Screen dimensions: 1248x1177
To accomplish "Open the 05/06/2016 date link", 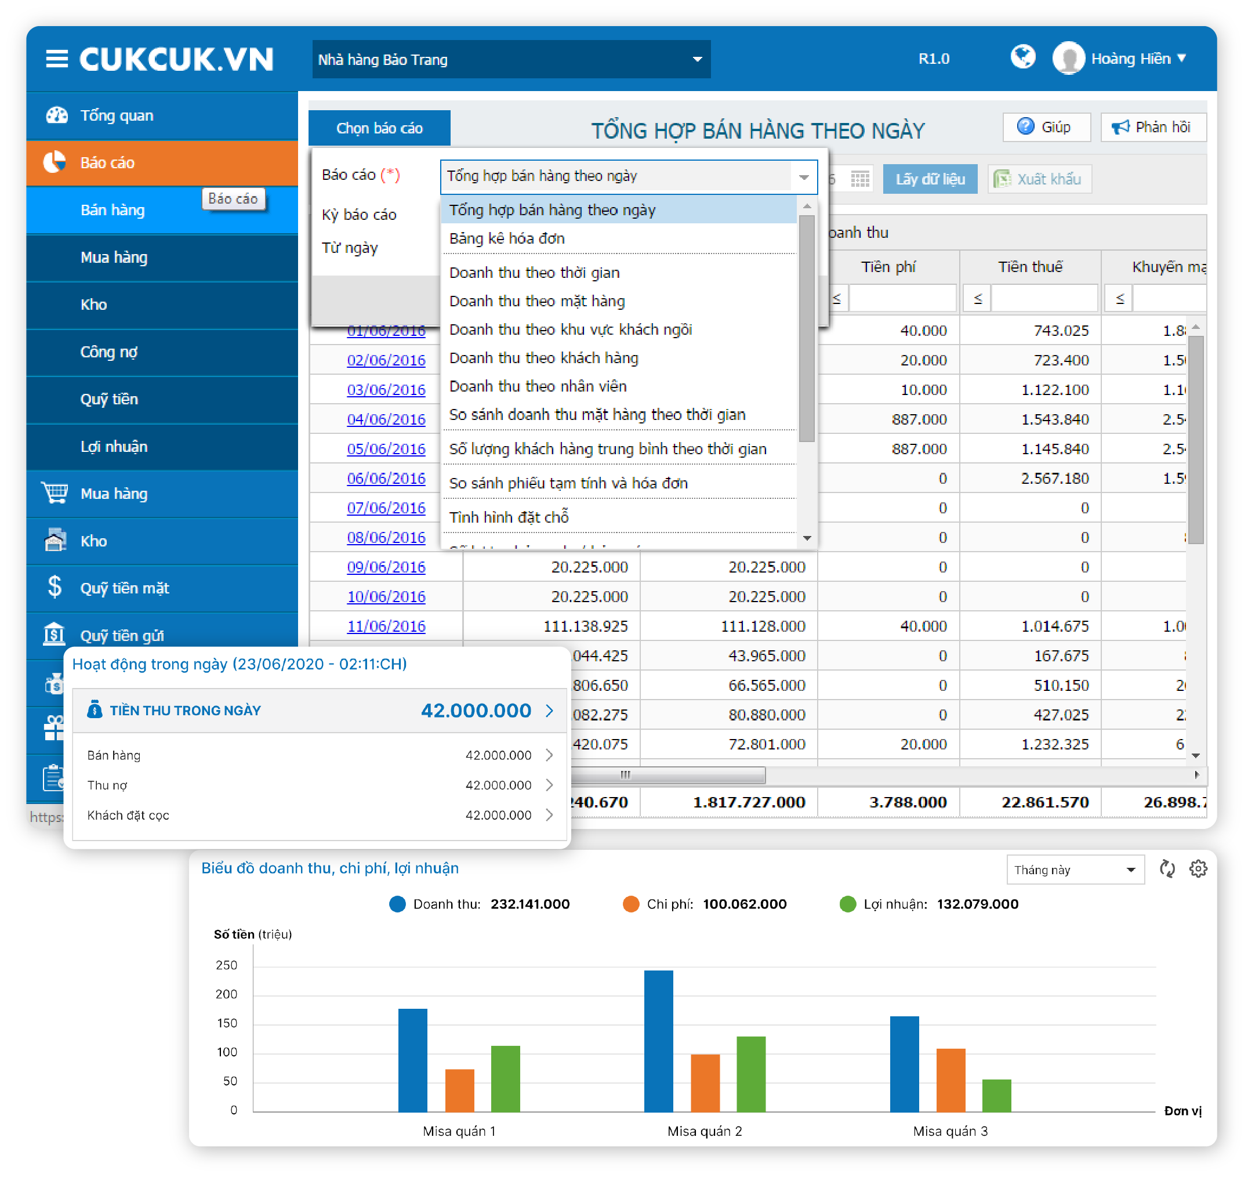I will [x=386, y=449].
